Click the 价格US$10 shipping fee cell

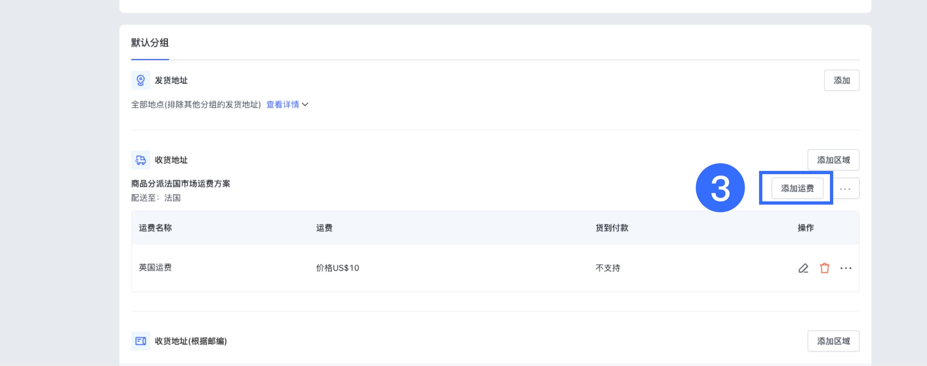337,268
